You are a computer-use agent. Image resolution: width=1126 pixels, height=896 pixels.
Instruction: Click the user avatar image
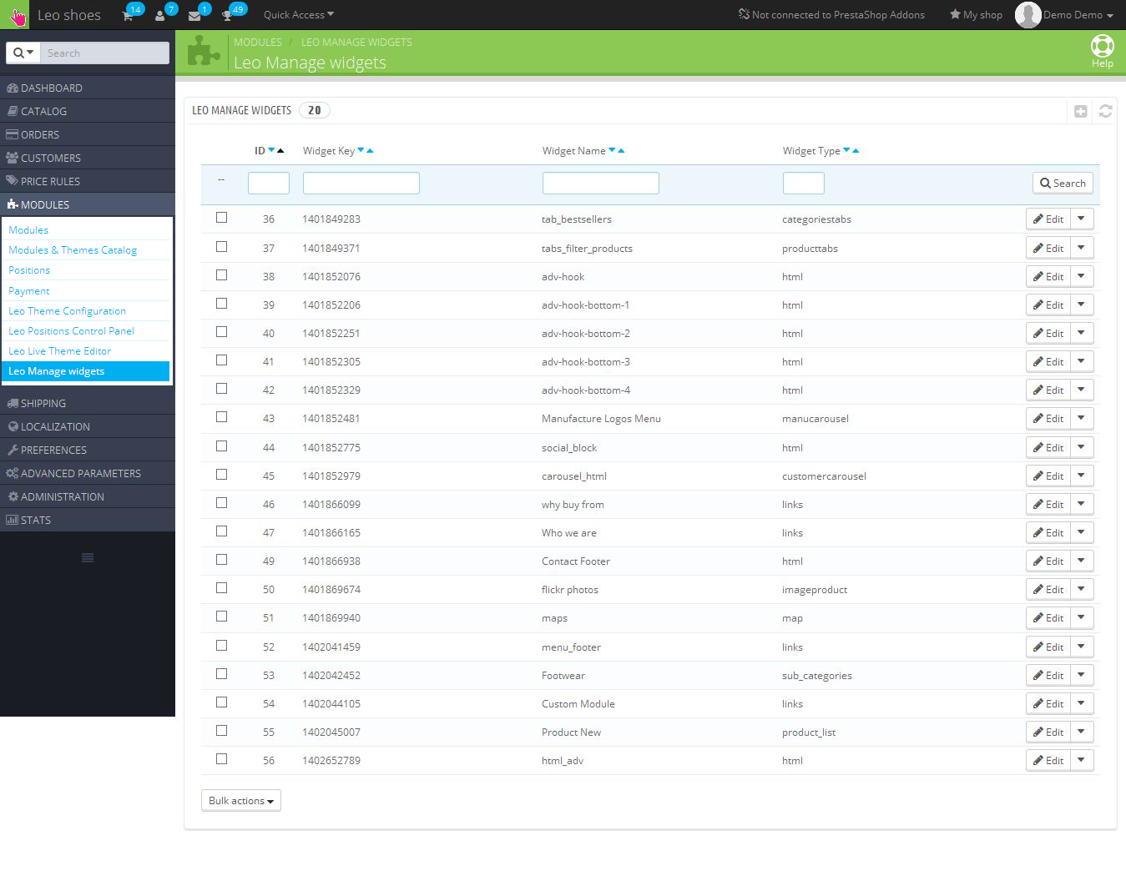coord(1028,15)
